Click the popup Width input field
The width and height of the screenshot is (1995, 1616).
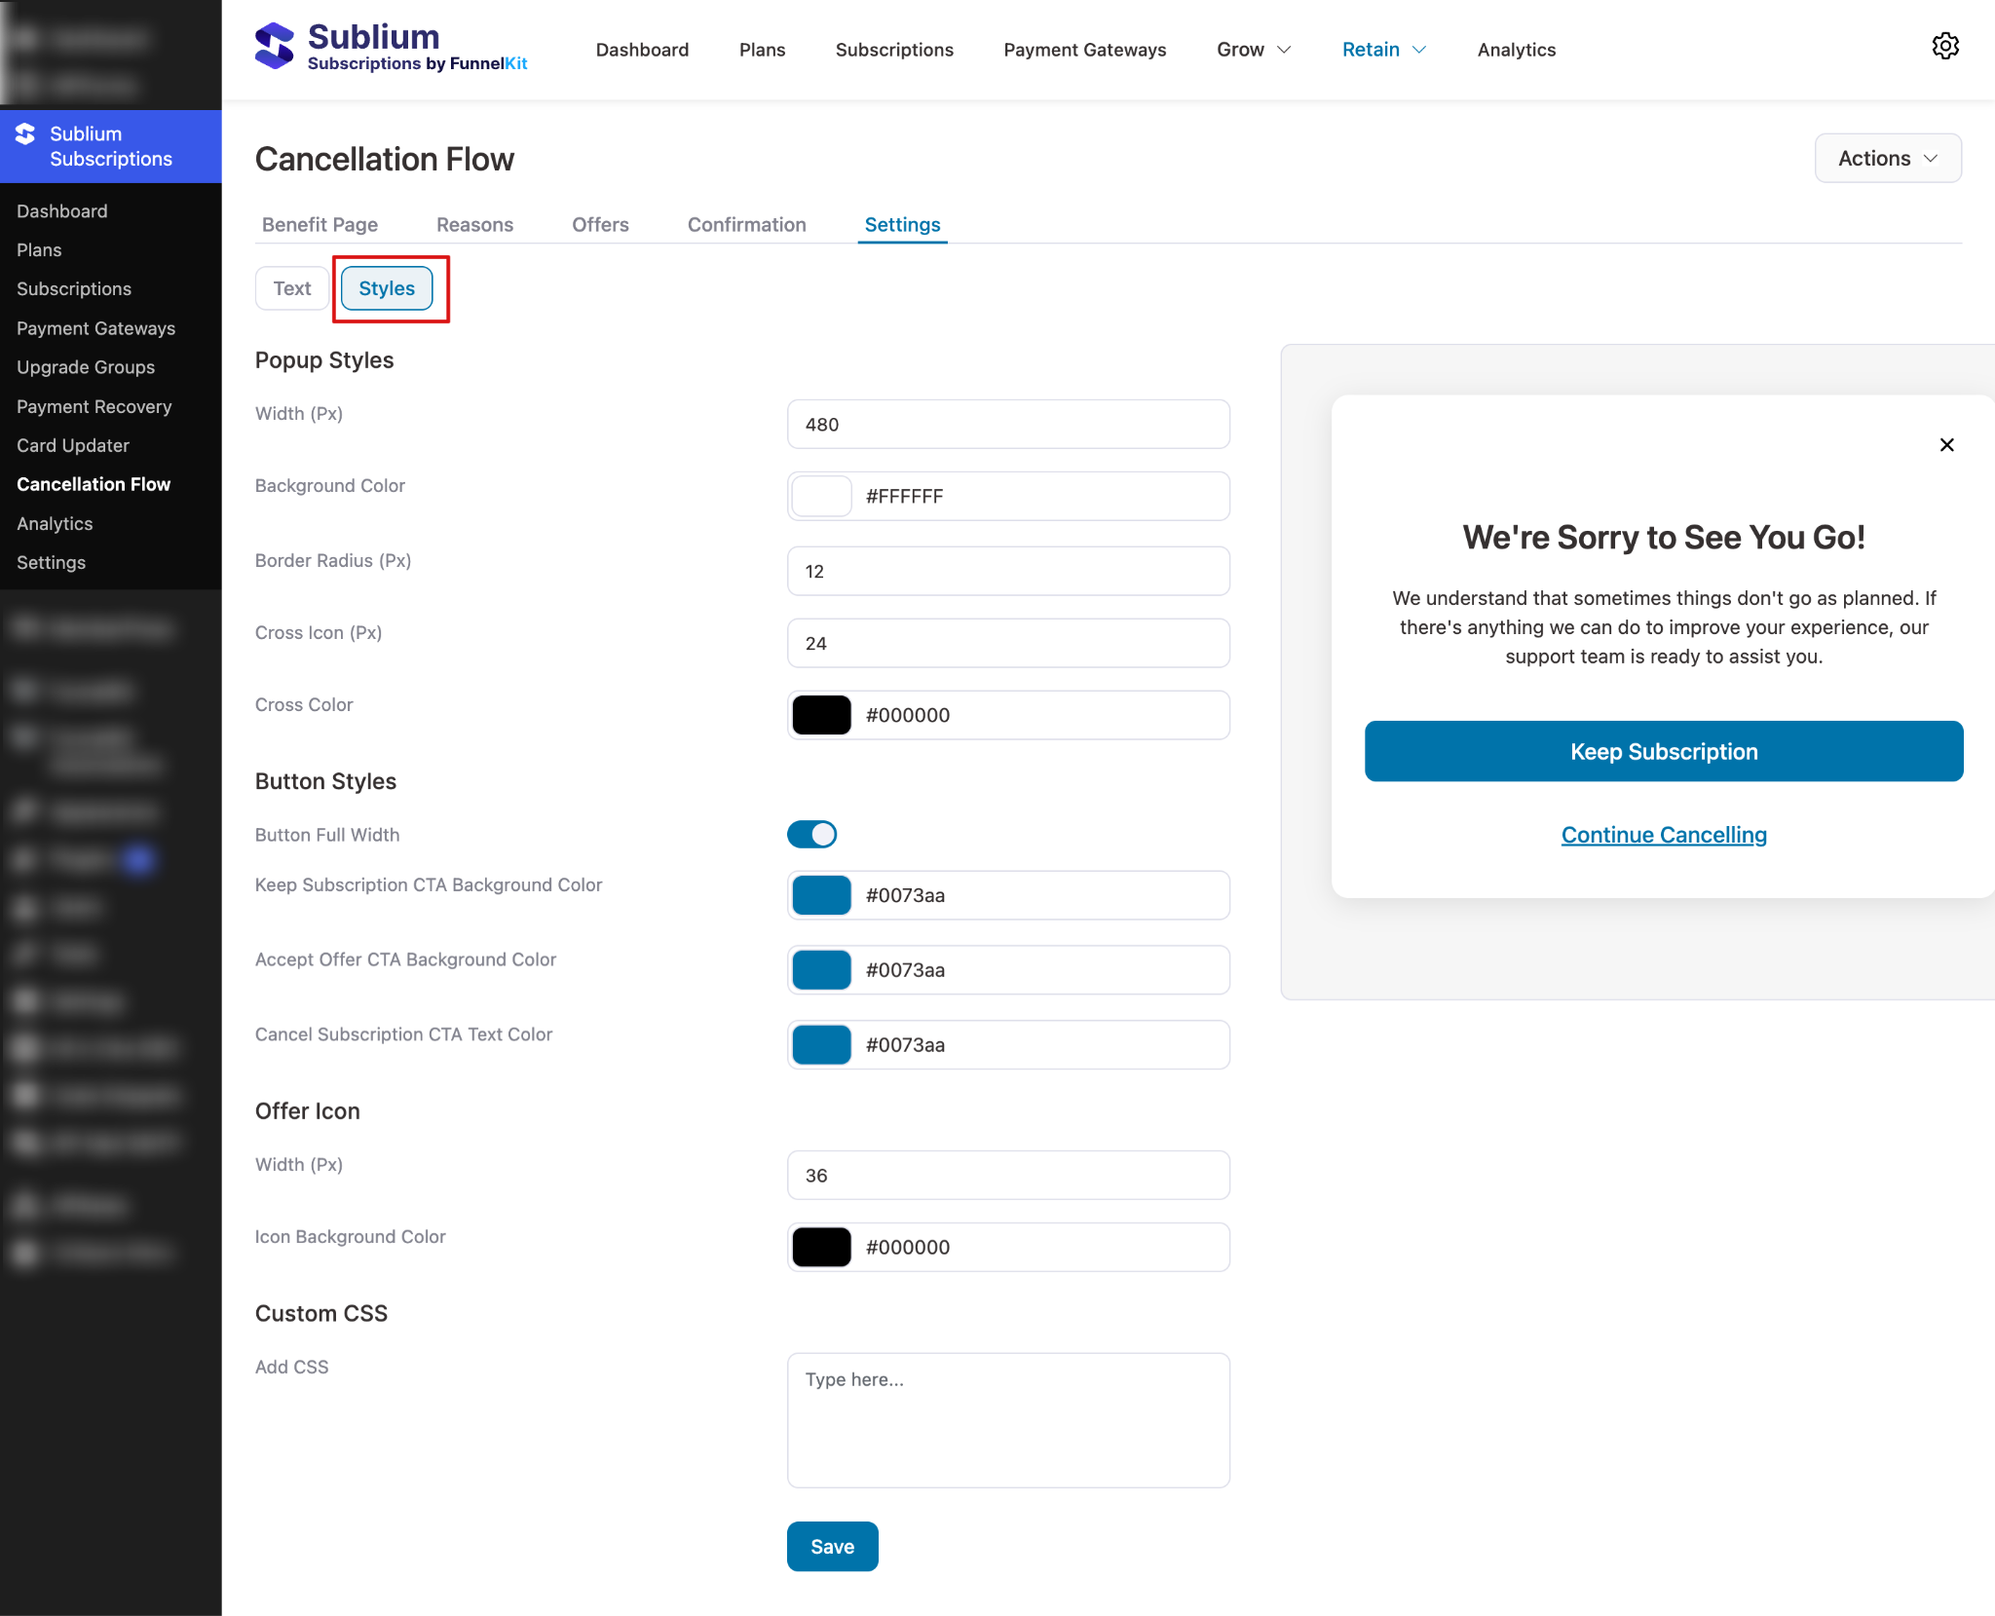point(1007,425)
